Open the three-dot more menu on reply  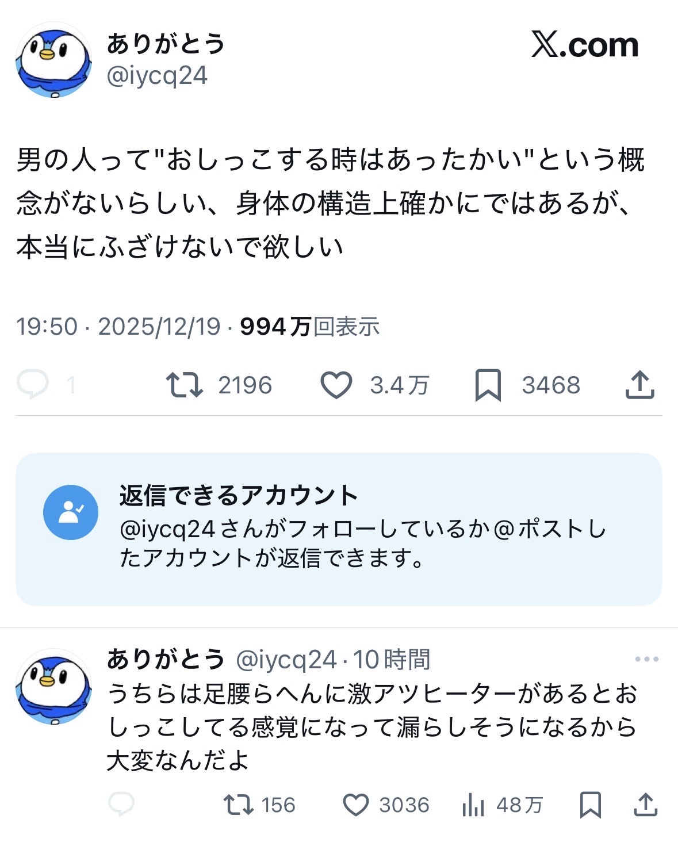[x=646, y=659]
